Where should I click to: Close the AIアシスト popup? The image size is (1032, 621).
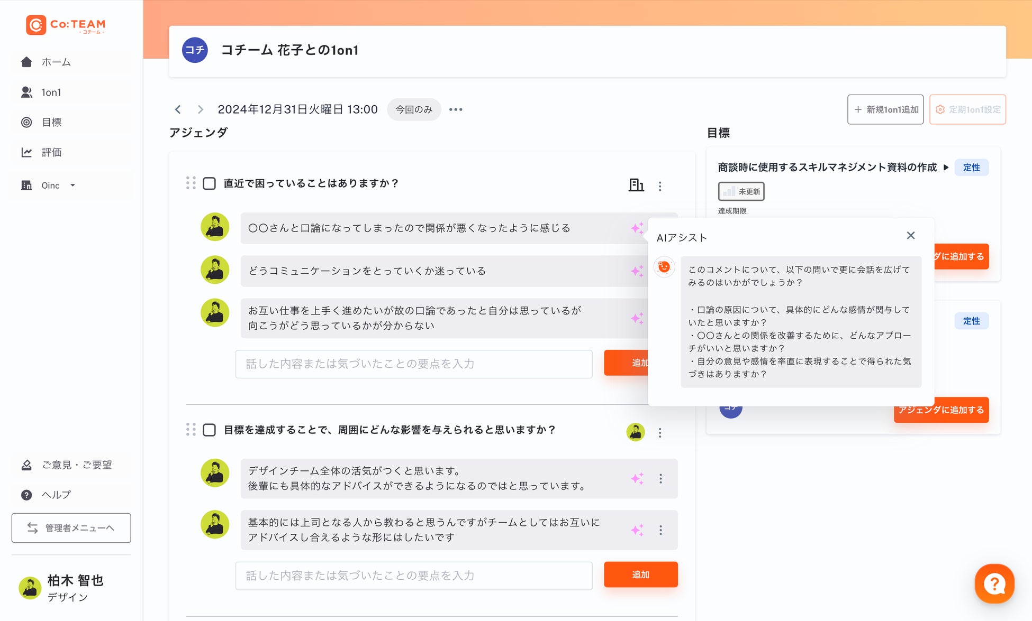pyautogui.click(x=910, y=236)
